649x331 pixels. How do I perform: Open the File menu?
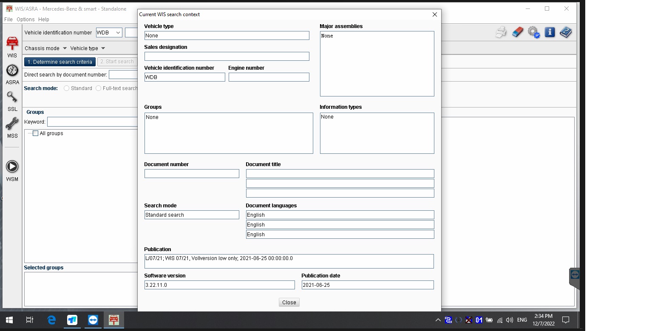[x=9, y=20]
